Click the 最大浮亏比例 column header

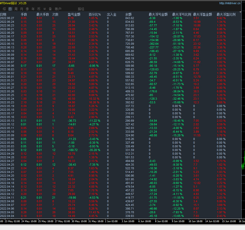(x=182, y=15)
